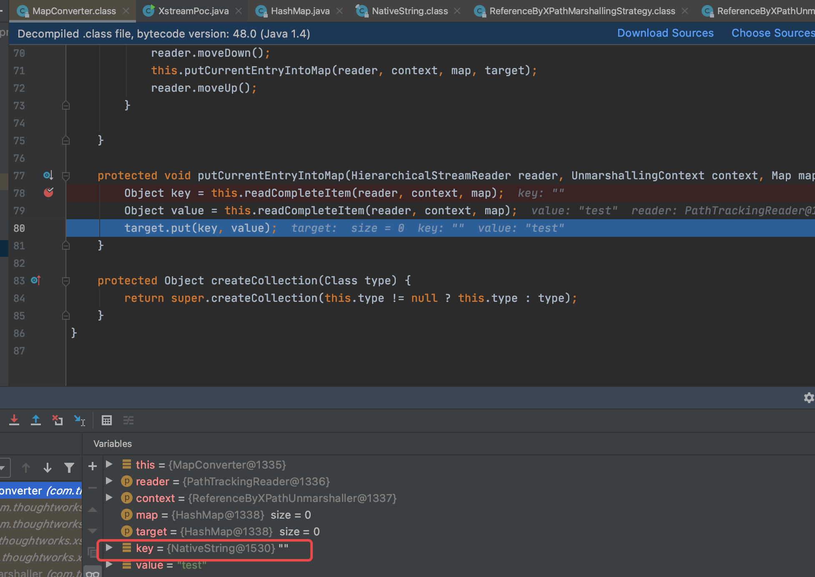Click the Force Step Into red arrow icon
The height and width of the screenshot is (577, 815).
click(14, 420)
